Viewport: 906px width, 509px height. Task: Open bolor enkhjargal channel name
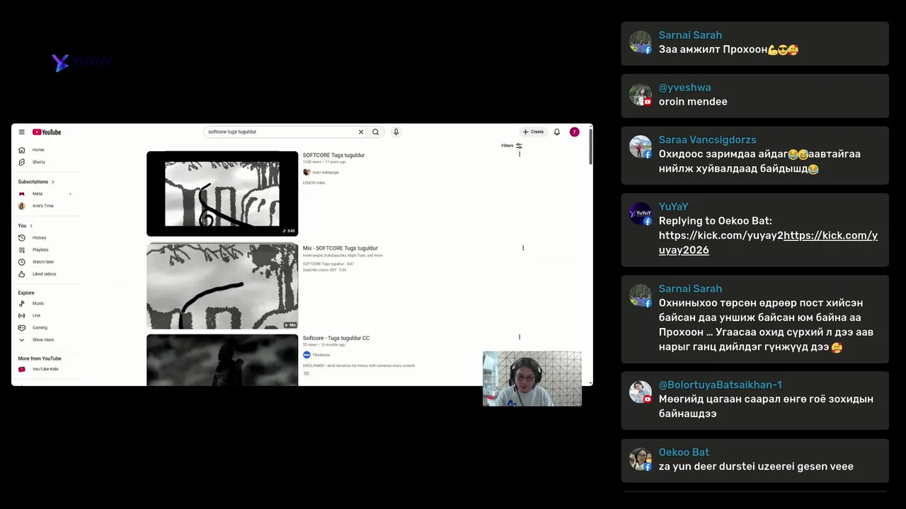coord(326,172)
